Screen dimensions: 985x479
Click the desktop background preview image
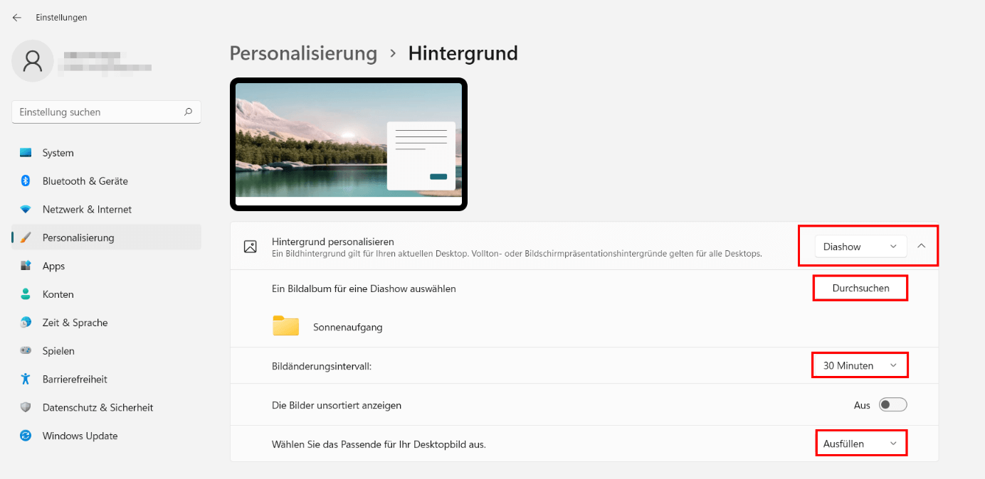(x=349, y=144)
